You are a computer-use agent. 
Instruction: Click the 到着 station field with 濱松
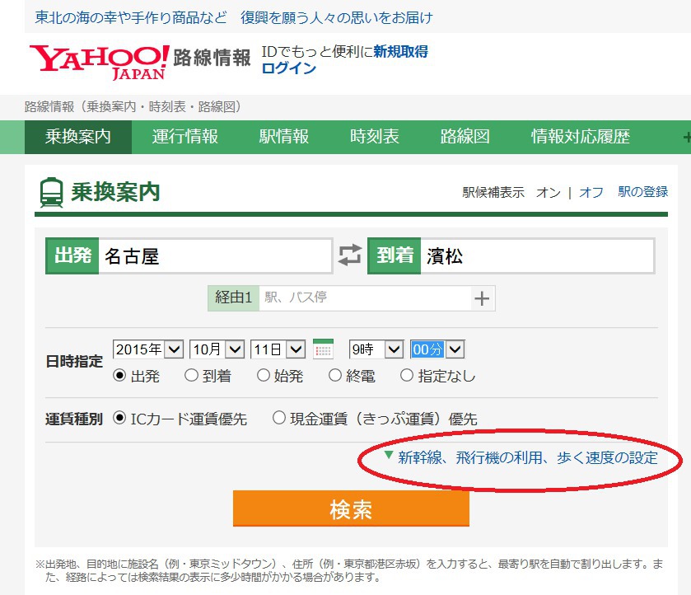[x=537, y=255]
